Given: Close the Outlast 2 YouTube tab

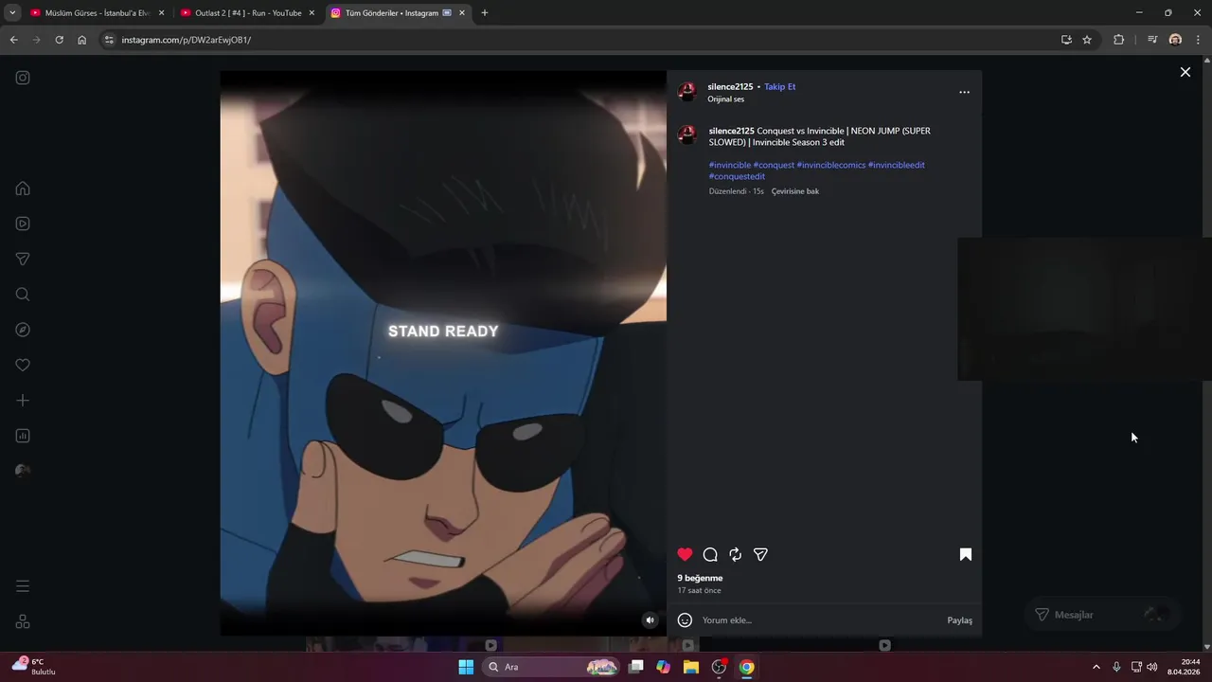Looking at the screenshot, I should click(312, 13).
